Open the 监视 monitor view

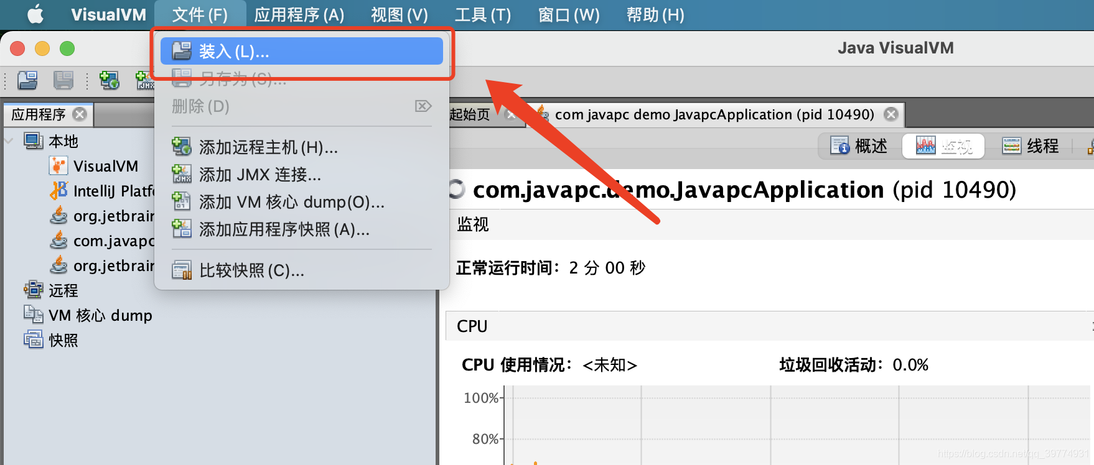tap(943, 146)
